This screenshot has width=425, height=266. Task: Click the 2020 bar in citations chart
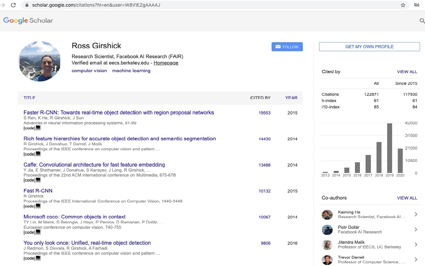click(400, 161)
